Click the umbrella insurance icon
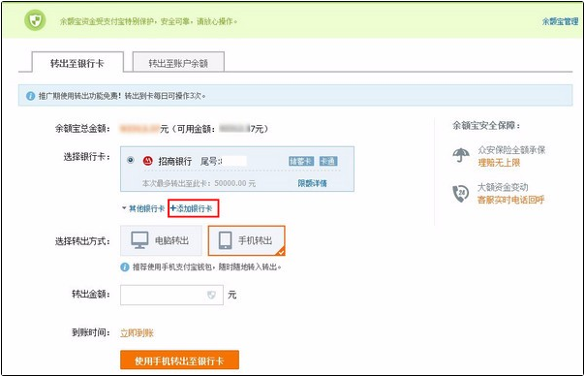The height and width of the screenshot is (376, 585). pos(461,155)
